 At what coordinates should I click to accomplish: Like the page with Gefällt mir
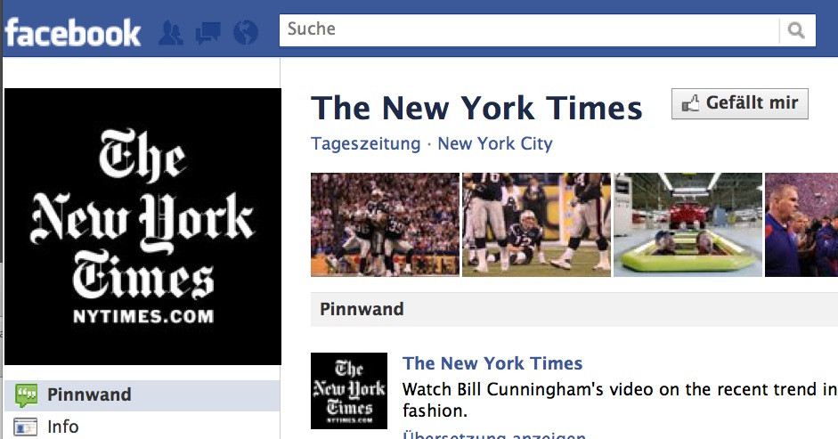point(740,103)
